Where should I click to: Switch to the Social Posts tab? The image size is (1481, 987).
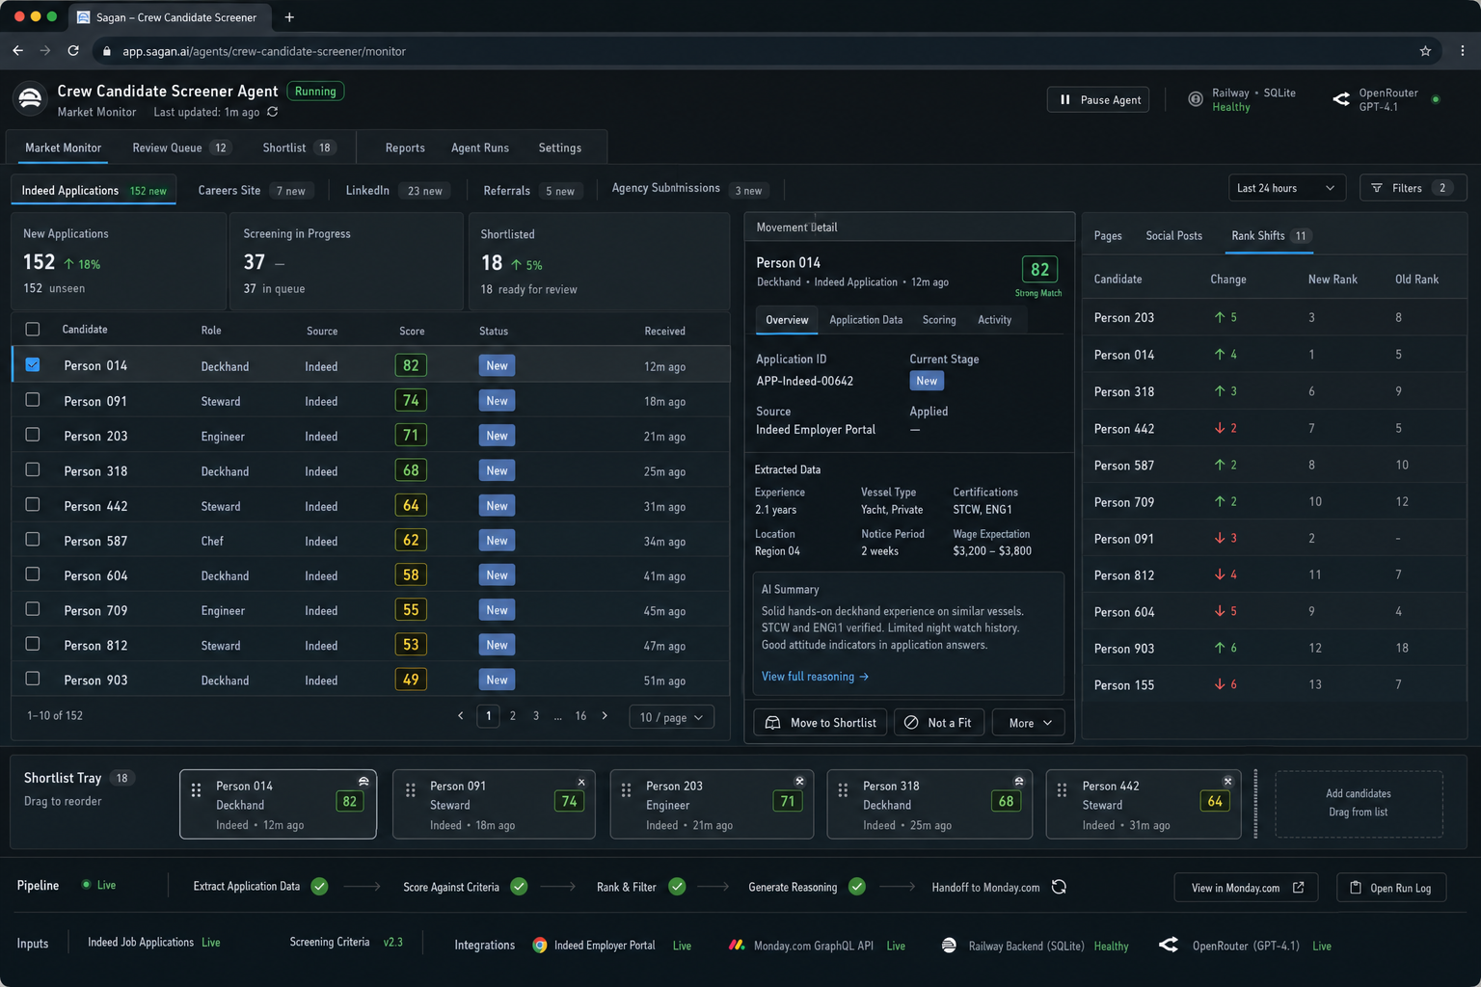[1173, 235]
